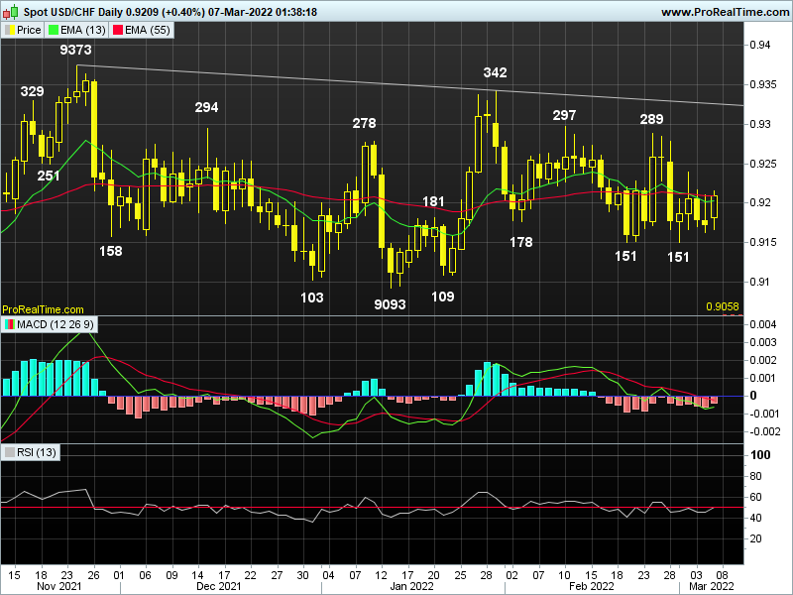Click the yellow 0.9058 value label
The width and height of the screenshot is (793, 595).
723,306
